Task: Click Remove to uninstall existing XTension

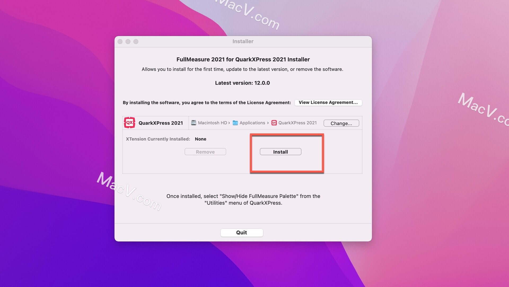Action: coord(205,151)
